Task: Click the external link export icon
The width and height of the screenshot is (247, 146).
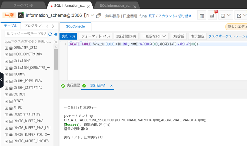Action: point(239,16)
